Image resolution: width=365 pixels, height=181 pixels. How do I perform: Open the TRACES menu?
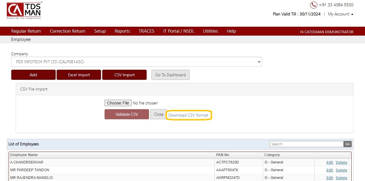[x=146, y=31]
